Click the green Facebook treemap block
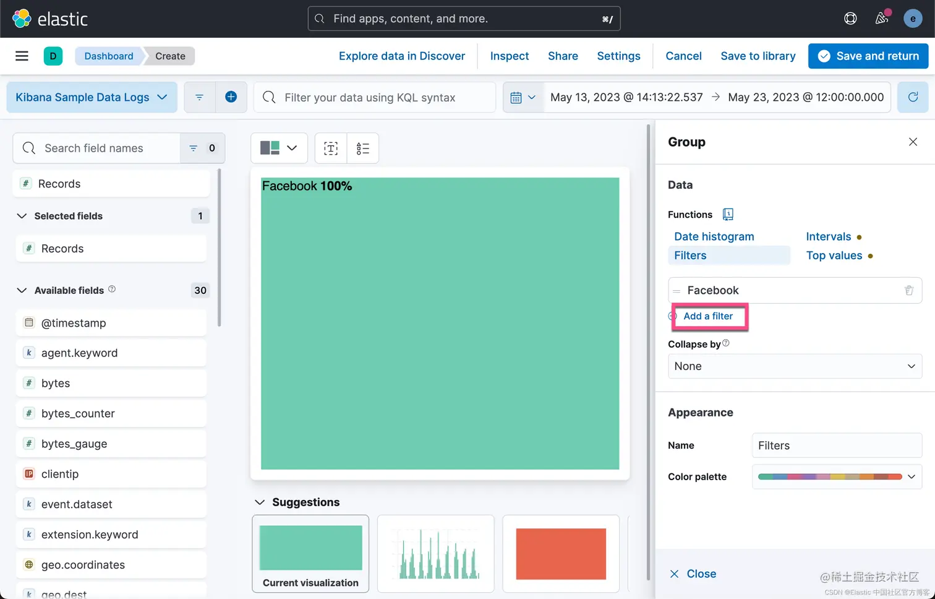This screenshot has height=599, width=935. [440, 323]
